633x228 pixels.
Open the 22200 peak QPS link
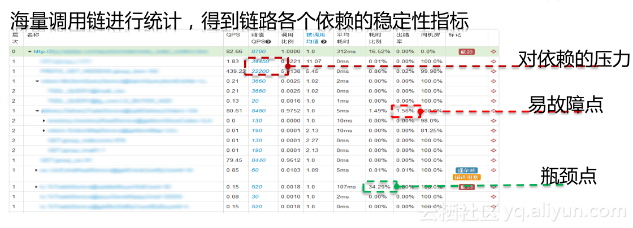point(261,71)
